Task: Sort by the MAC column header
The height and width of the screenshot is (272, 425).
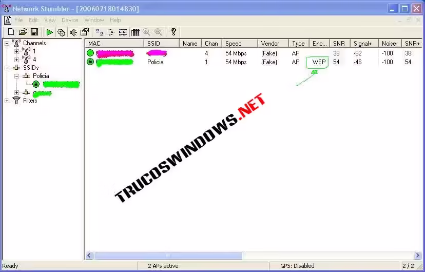Action: click(114, 43)
